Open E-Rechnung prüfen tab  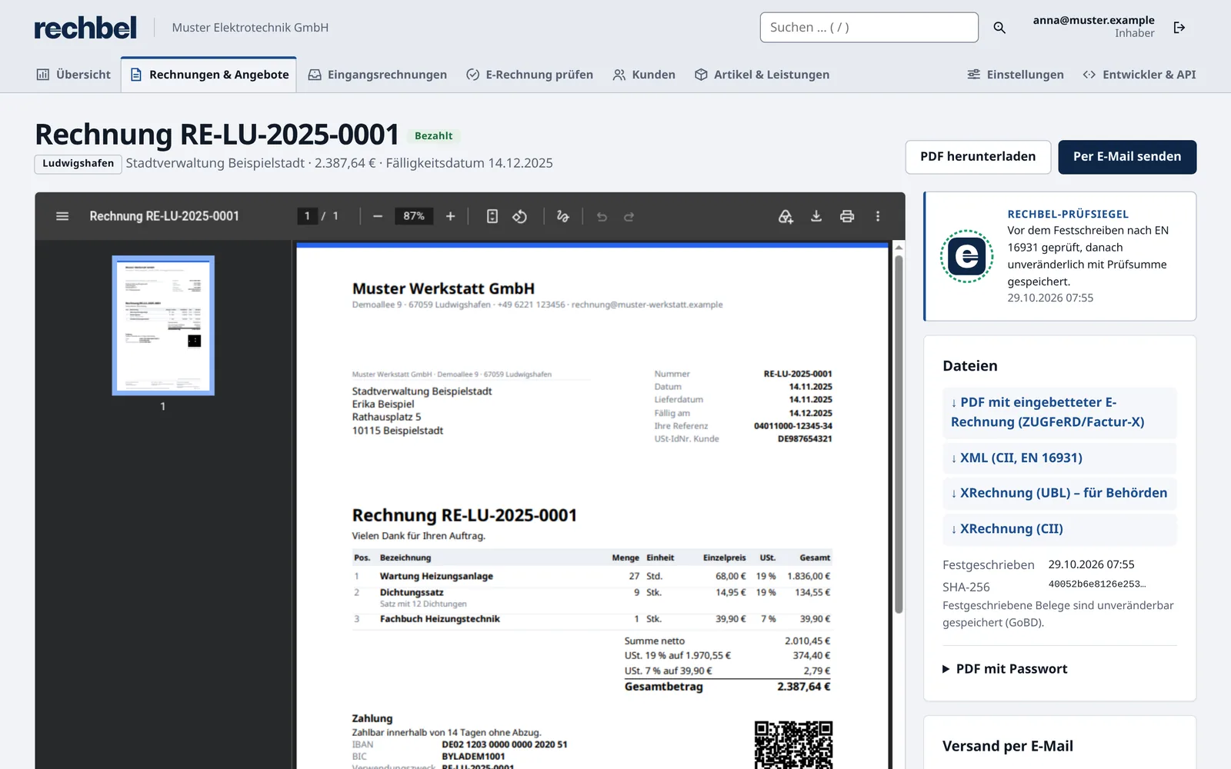click(530, 75)
